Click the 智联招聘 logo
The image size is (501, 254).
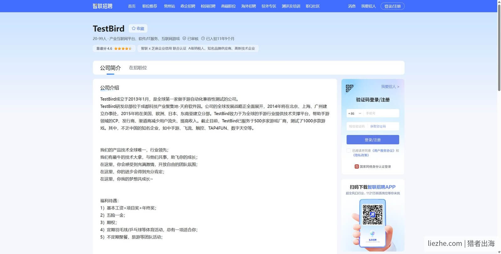coord(102,6)
